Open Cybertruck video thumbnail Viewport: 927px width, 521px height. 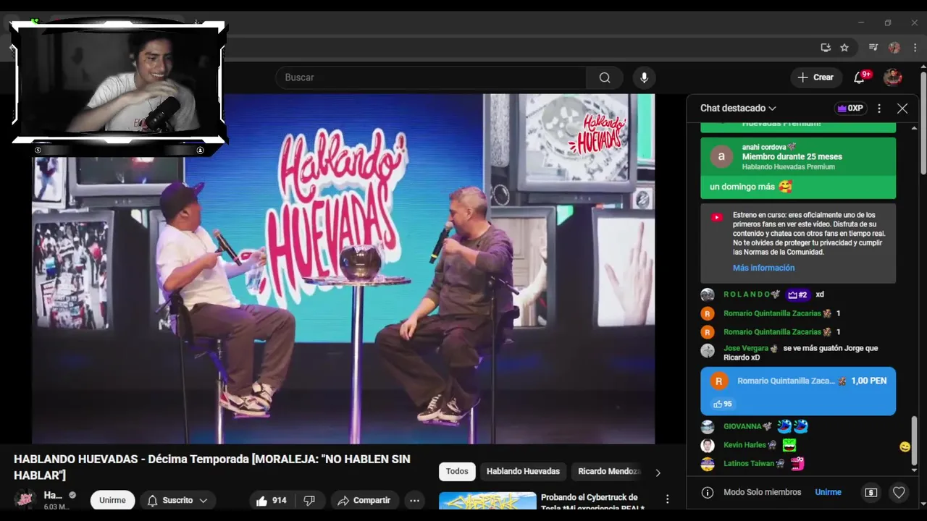click(x=487, y=501)
